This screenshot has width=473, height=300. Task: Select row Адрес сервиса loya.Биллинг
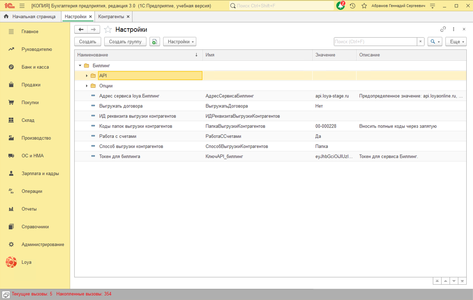point(270,96)
